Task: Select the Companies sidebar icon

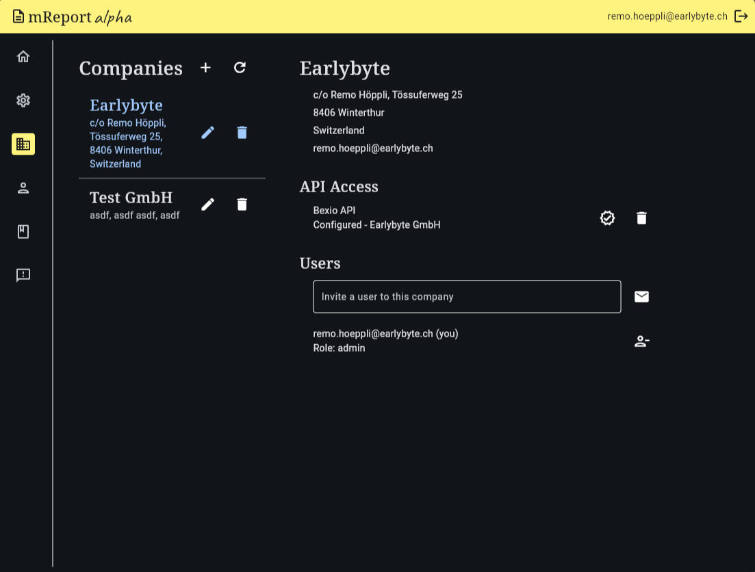Action: click(23, 144)
